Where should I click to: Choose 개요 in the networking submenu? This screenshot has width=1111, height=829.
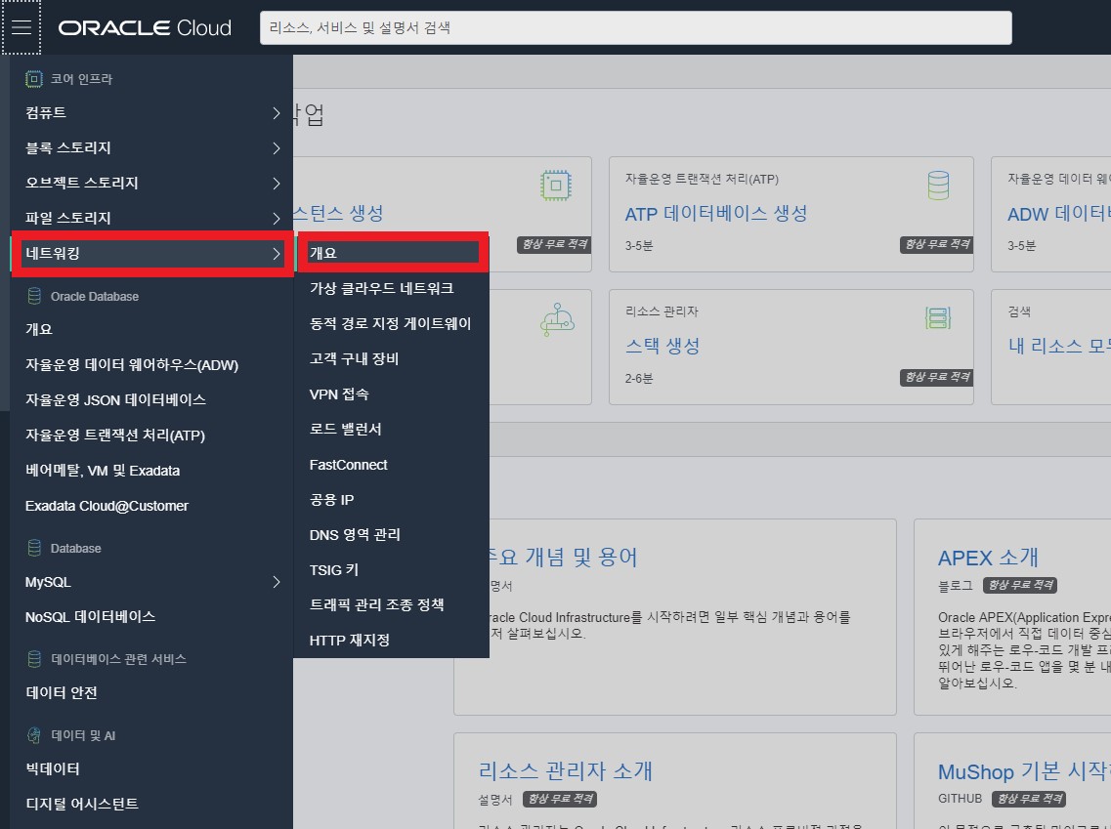(391, 253)
